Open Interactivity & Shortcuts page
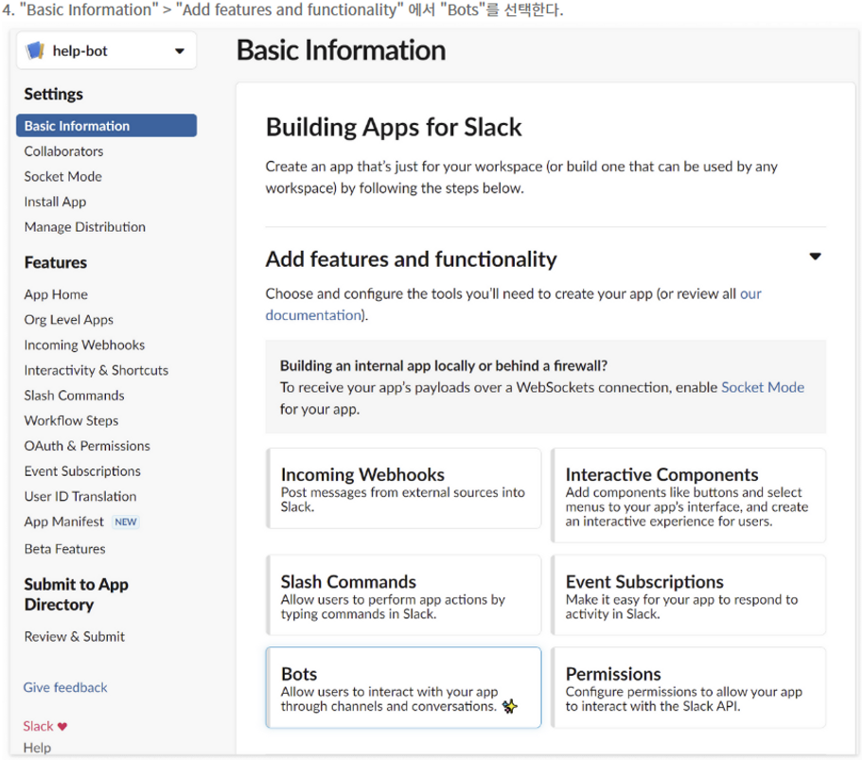863x760 pixels. (x=97, y=370)
